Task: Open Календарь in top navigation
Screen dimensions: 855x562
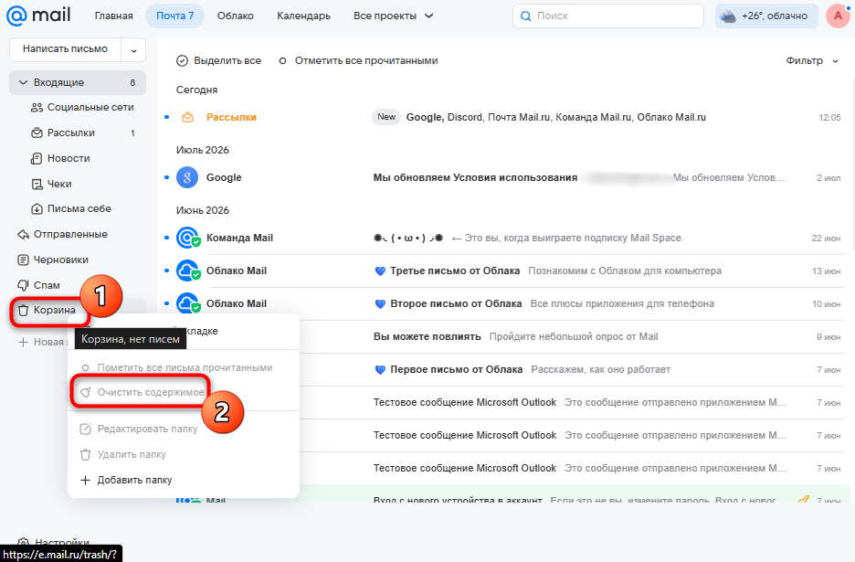Action: (x=303, y=16)
